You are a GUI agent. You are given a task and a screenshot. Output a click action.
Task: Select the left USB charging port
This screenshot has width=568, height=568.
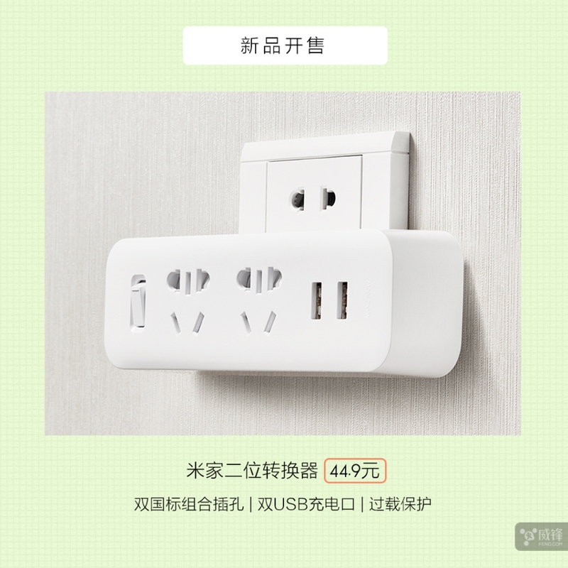pyautogui.click(x=316, y=300)
